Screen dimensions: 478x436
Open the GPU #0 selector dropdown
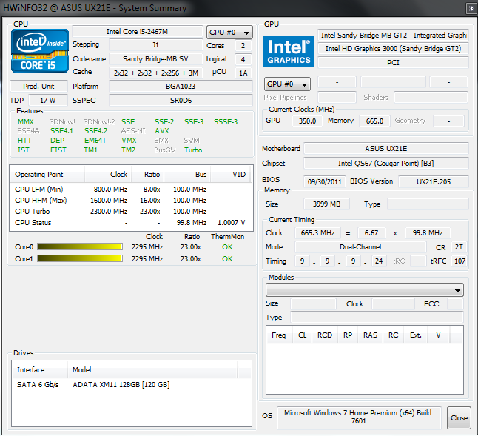287,84
